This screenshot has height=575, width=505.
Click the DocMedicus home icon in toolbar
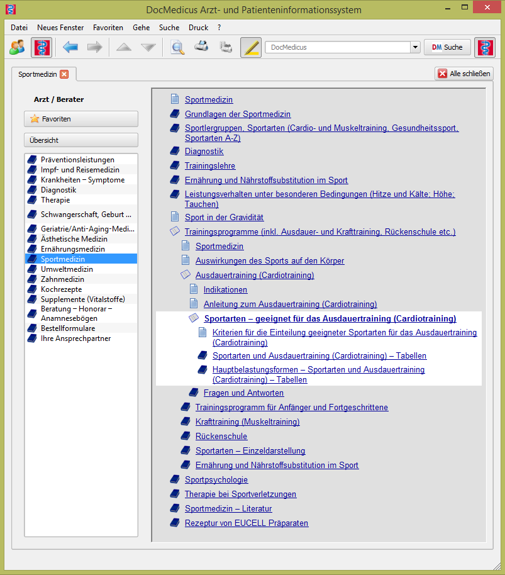(42, 47)
